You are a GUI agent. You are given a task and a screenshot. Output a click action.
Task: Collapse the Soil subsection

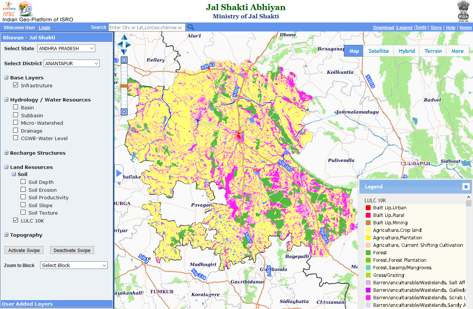point(14,174)
